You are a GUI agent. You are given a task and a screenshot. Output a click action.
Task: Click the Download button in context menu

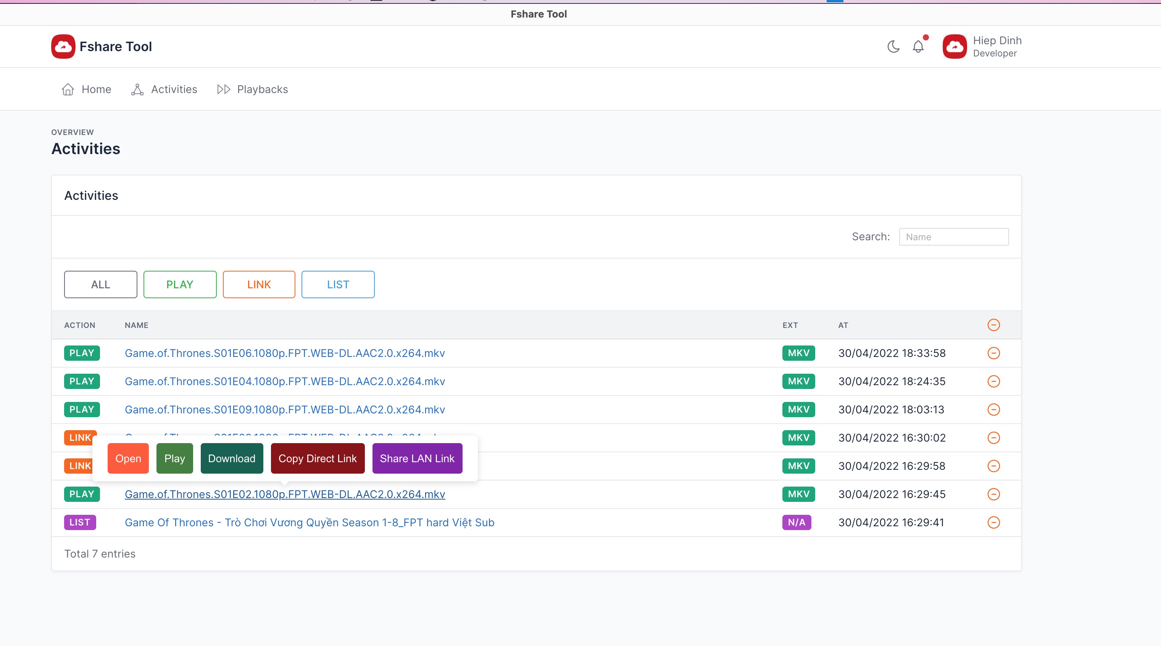(232, 458)
